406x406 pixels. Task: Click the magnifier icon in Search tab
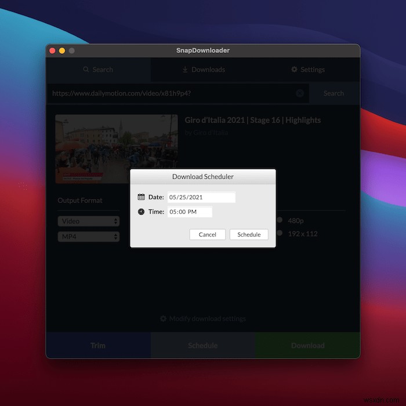86,70
